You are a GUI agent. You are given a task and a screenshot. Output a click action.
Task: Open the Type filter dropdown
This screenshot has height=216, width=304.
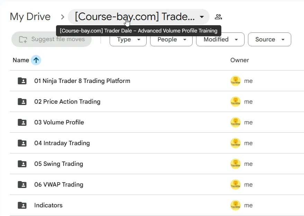[x=128, y=39]
